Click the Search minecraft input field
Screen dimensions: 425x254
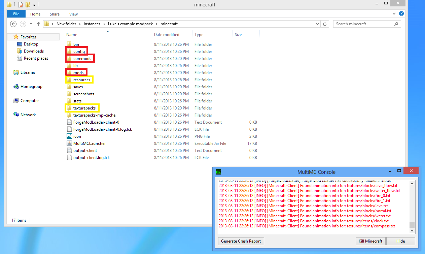363,24
